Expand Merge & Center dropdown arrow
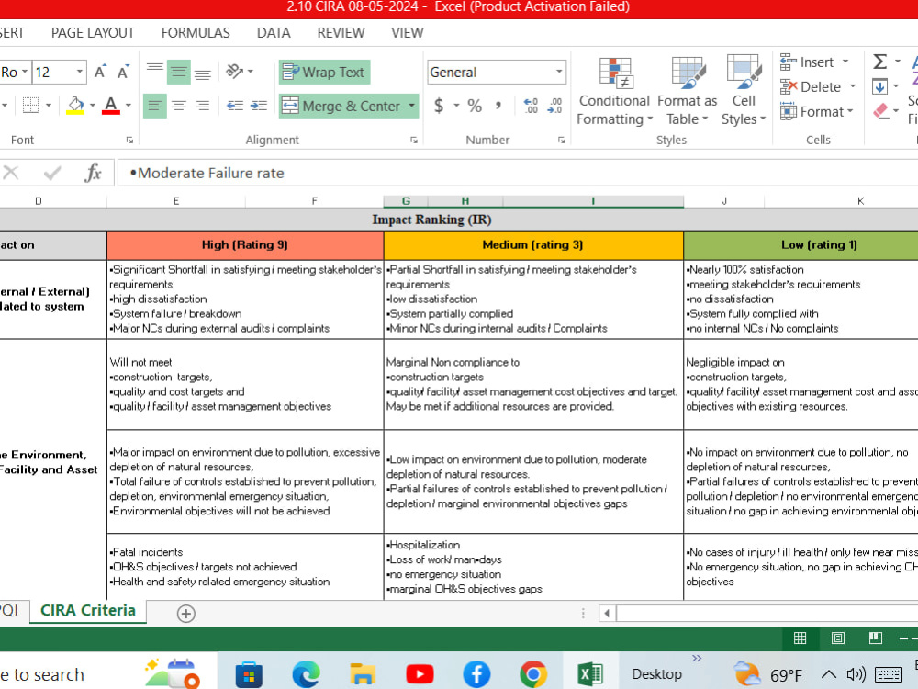The width and height of the screenshot is (918, 689). coord(412,106)
